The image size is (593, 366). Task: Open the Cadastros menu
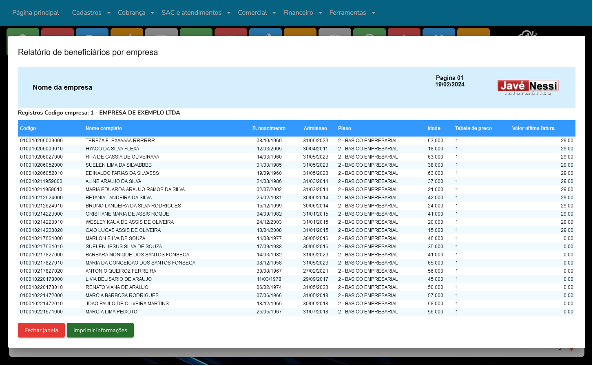tap(87, 13)
